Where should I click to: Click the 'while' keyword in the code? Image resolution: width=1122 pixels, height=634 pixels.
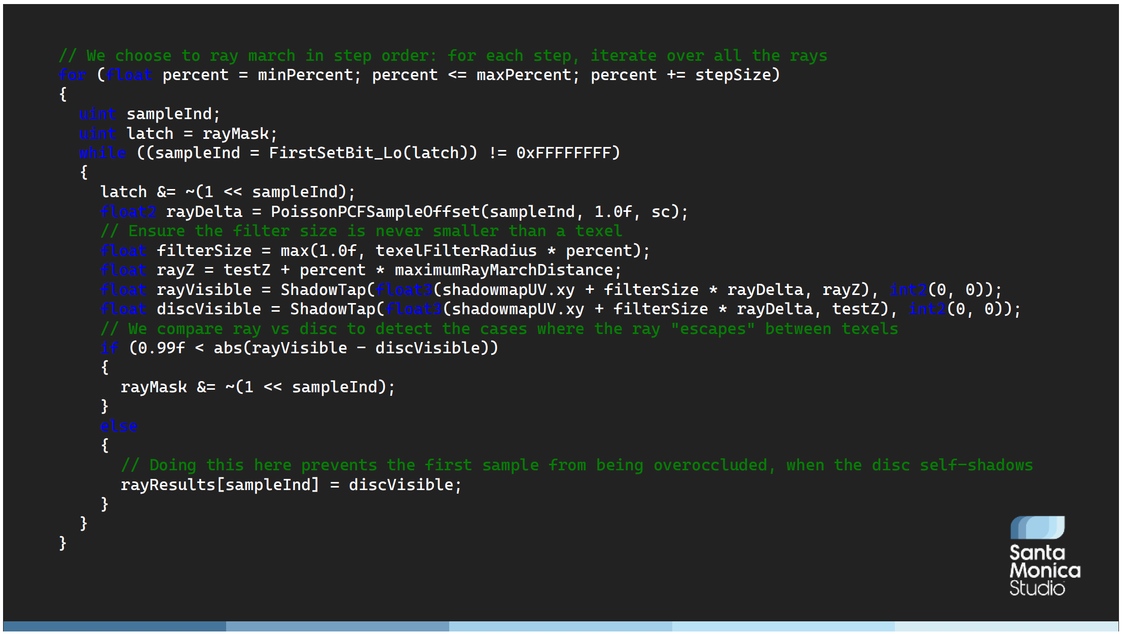coord(102,153)
